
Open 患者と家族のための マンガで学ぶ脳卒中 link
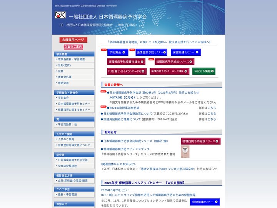click(168, 169)
